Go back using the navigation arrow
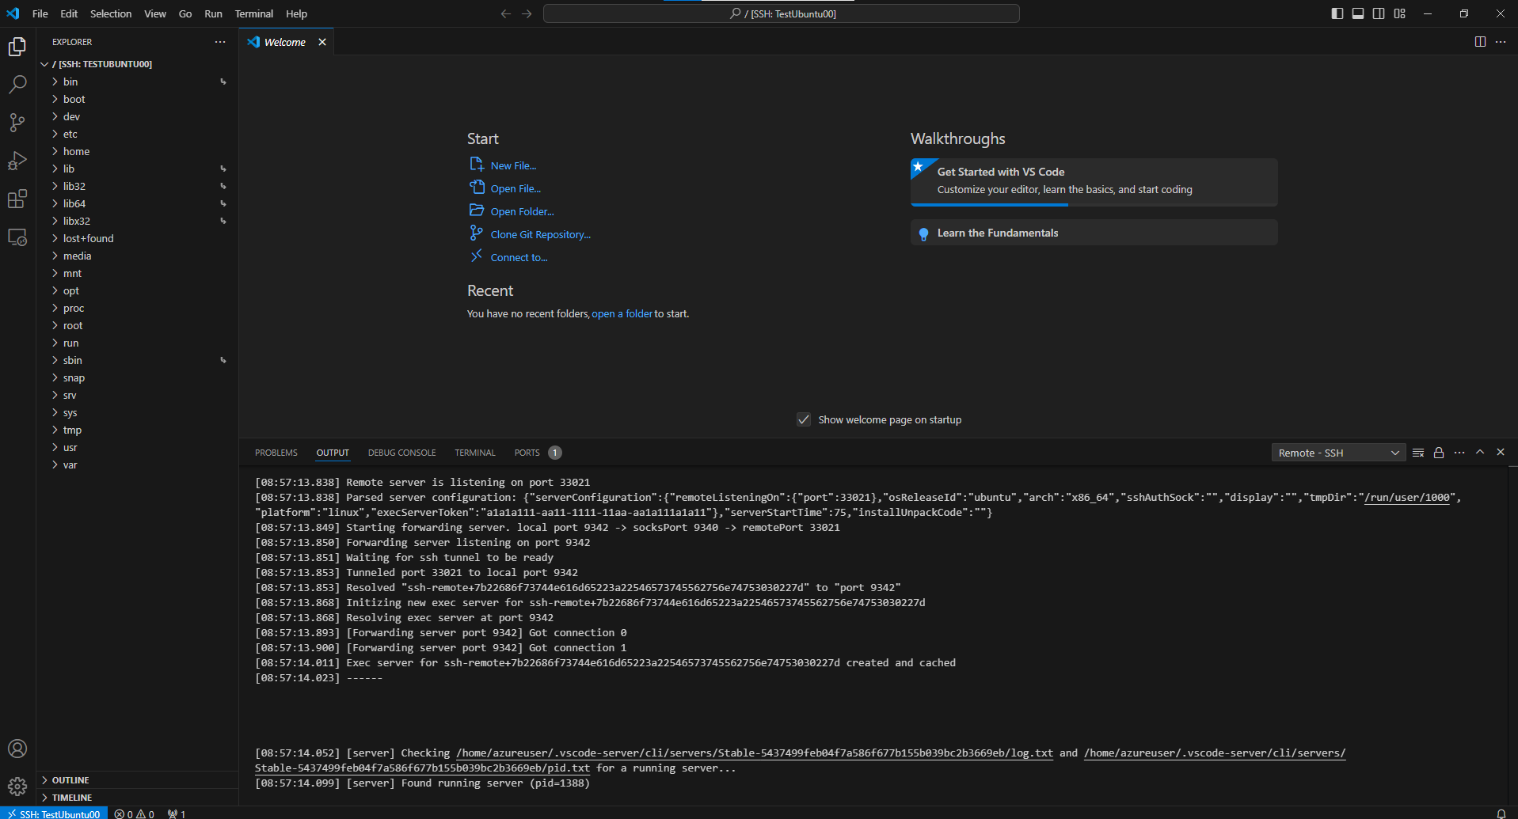 (506, 13)
